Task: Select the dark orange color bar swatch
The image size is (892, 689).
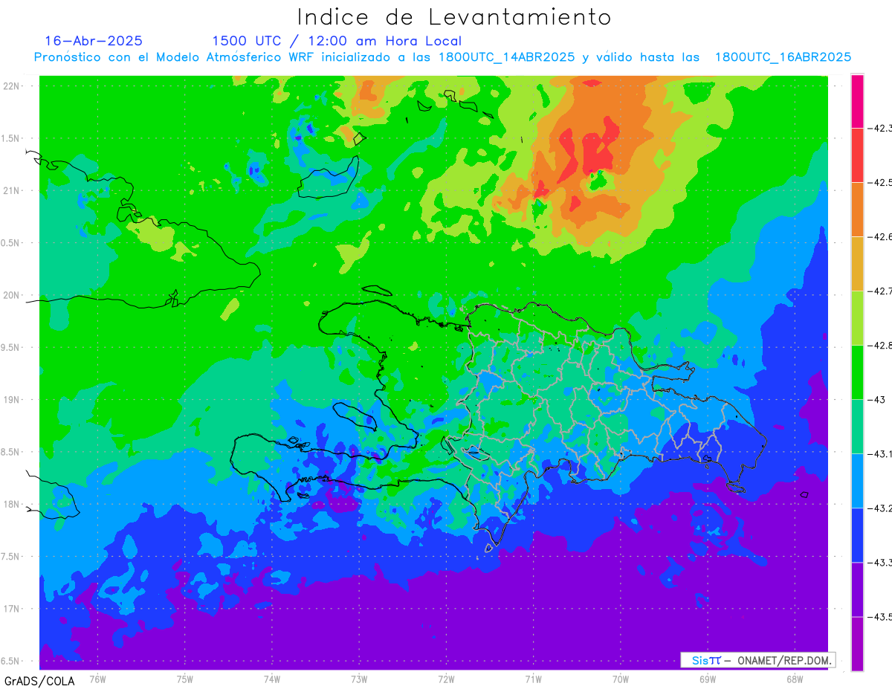Action: click(x=857, y=209)
